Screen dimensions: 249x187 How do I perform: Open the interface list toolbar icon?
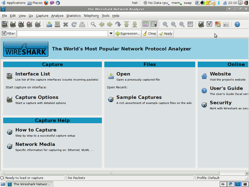(x=5, y=24)
